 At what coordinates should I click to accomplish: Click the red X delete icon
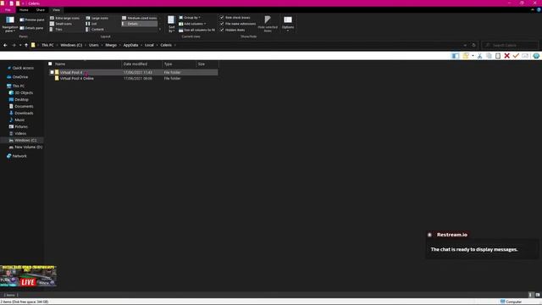pos(506,56)
